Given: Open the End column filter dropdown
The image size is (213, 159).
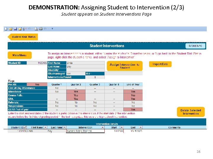Looking at the screenshot, I should pyautogui.click(x=141, y=127).
